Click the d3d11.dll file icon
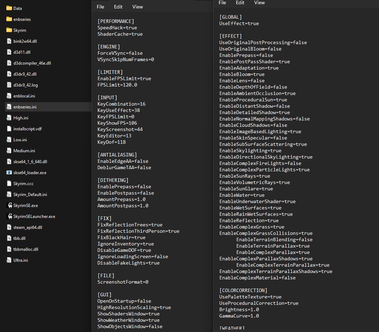Screen dimensions: 379x332 coord(9,52)
